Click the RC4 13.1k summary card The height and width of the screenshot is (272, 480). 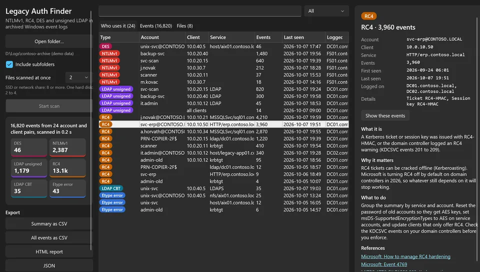coord(67,168)
